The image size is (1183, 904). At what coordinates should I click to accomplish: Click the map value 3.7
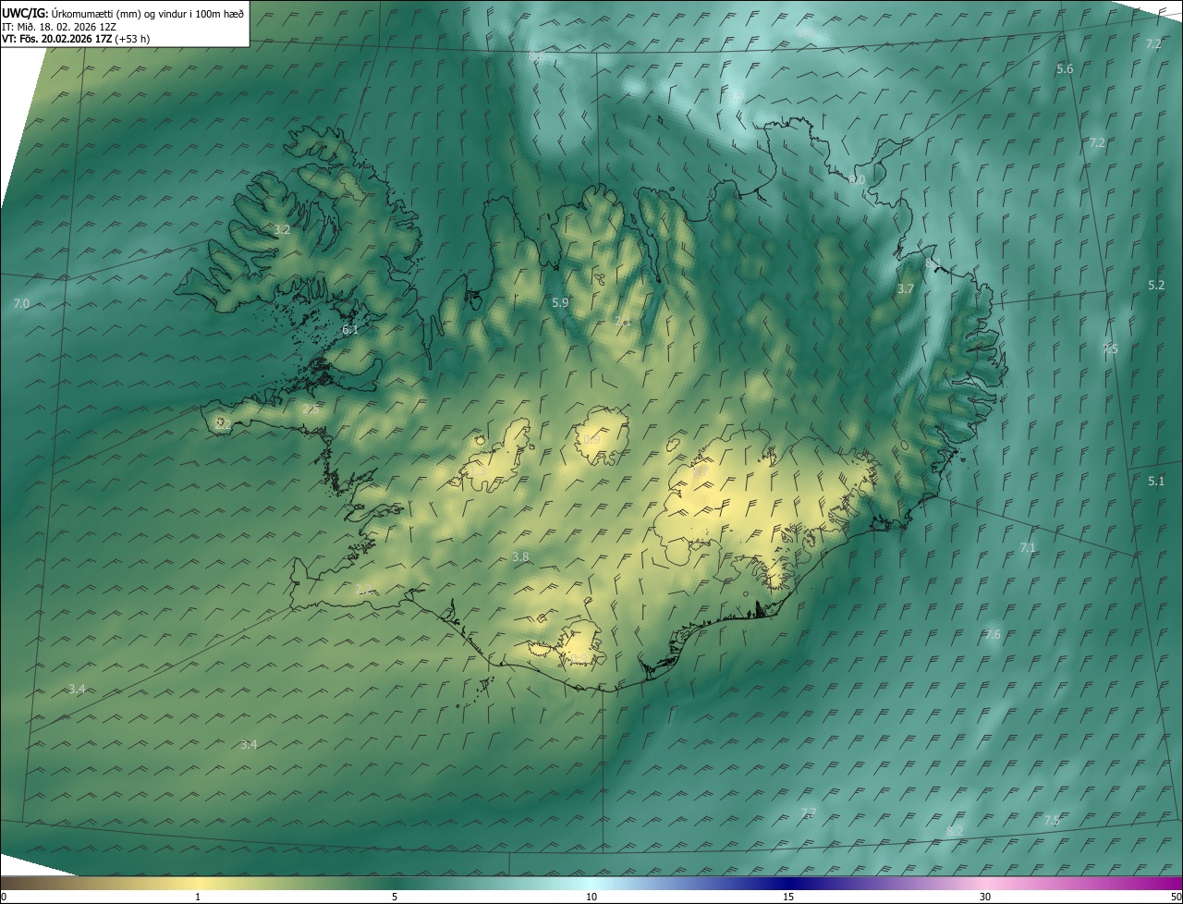906,289
